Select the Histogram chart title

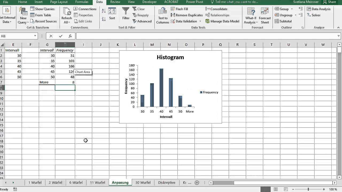click(x=170, y=57)
